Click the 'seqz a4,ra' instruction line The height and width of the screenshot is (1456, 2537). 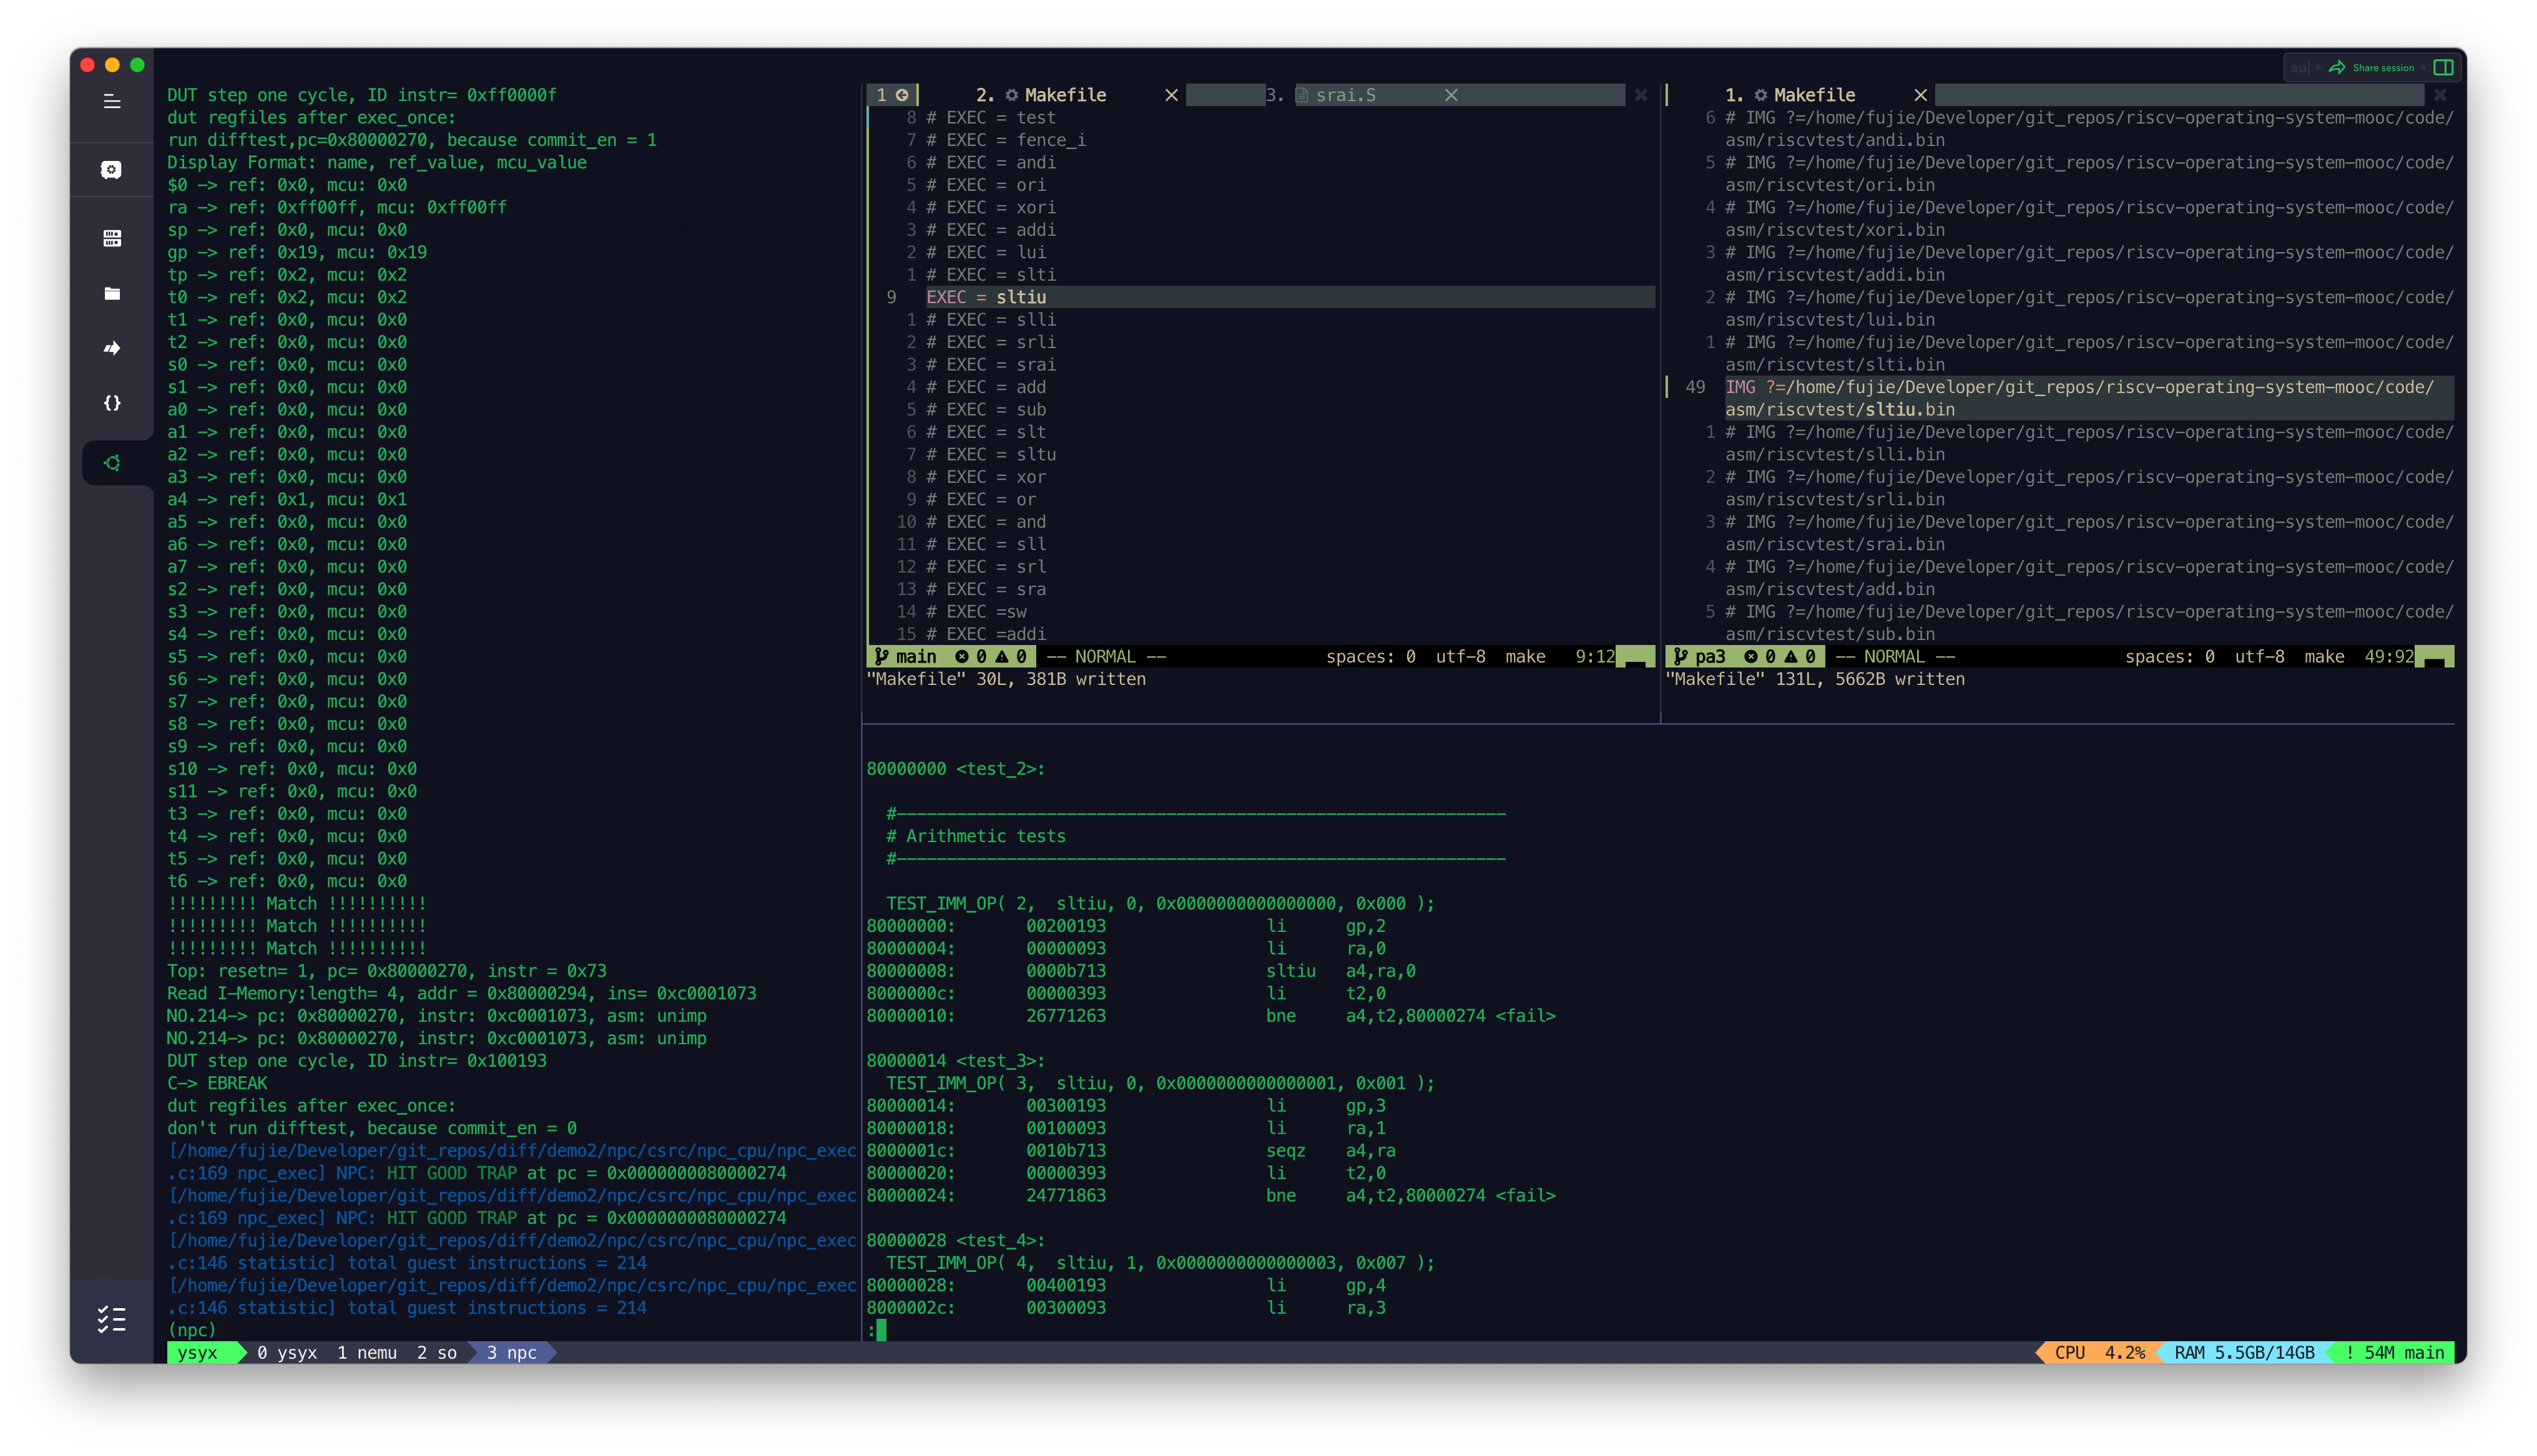(x=1131, y=1150)
